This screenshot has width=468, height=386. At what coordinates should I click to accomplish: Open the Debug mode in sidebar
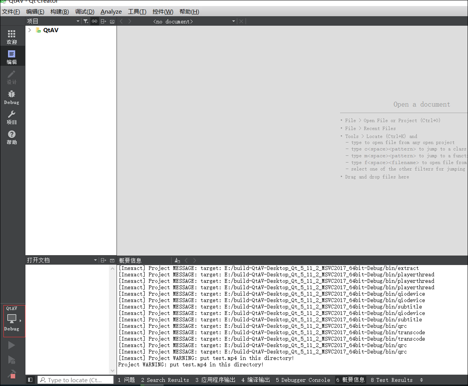[x=12, y=97]
